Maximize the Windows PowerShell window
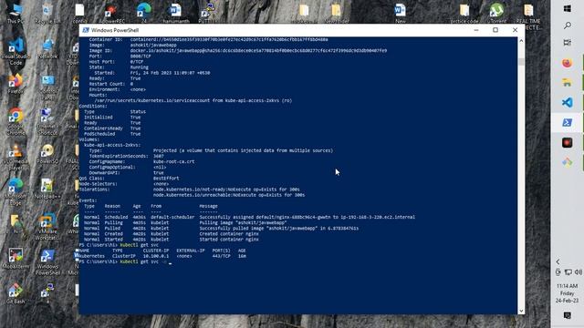The image size is (584, 328). pos(495,30)
